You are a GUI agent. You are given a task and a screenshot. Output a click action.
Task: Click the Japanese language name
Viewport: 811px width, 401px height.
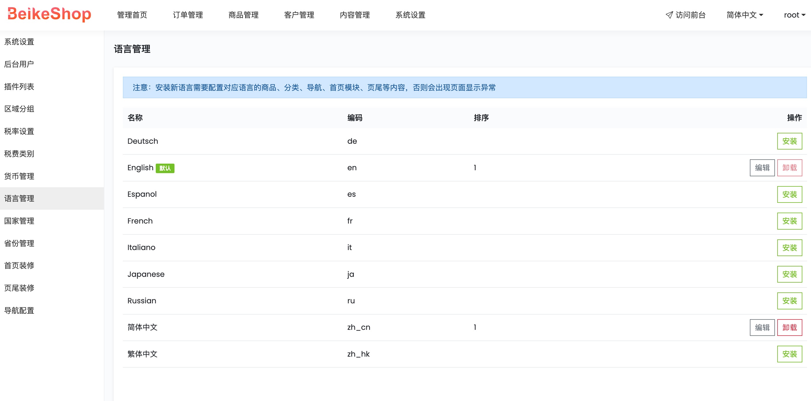click(x=146, y=274)
